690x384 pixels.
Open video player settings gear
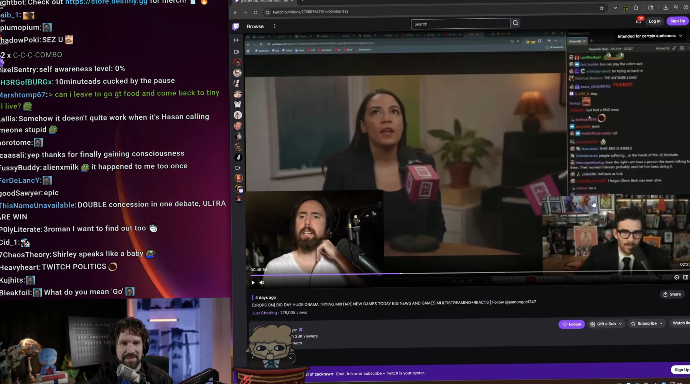click(677, 277)
